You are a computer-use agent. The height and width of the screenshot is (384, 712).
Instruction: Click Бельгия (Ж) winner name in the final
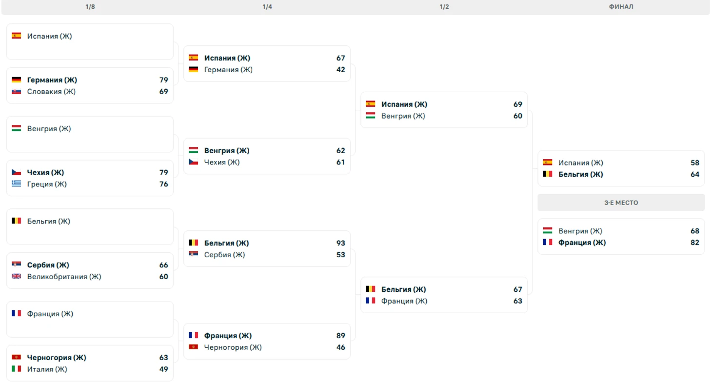pos(581,174)
